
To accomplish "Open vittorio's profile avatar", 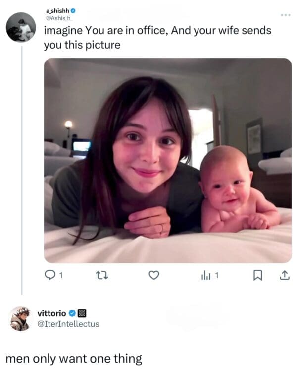I will pyautogui.click(x=20, y=318).
